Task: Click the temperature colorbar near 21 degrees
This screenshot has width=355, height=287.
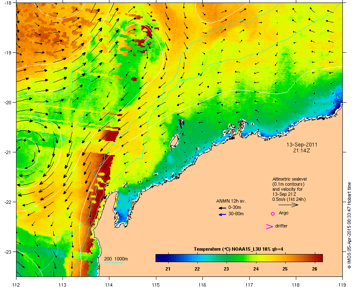Action: [168, 258]
